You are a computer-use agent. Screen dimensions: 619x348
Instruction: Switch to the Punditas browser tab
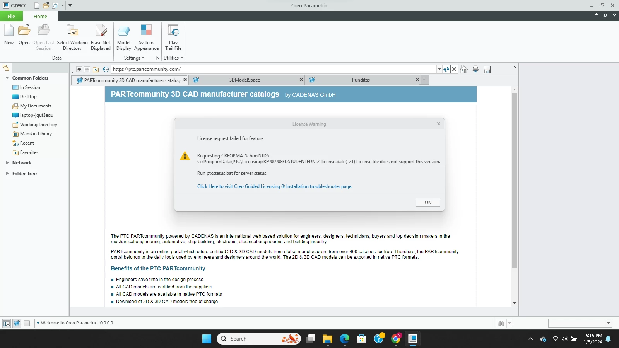[x=361, y=80]
